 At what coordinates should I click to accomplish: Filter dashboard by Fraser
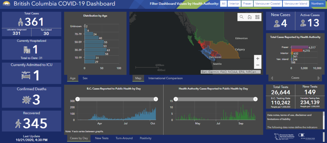click(247, 3)
